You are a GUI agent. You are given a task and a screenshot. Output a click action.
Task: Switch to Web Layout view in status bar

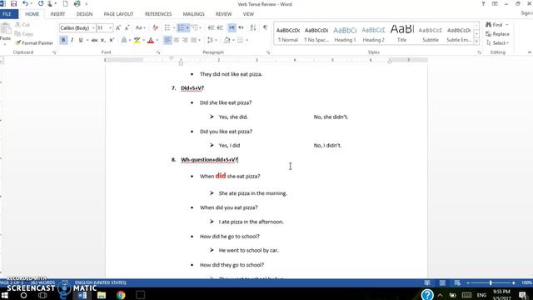click(457, 283)
